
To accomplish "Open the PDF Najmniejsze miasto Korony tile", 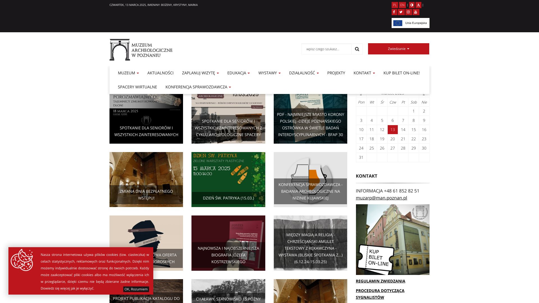I will [310, 119].
